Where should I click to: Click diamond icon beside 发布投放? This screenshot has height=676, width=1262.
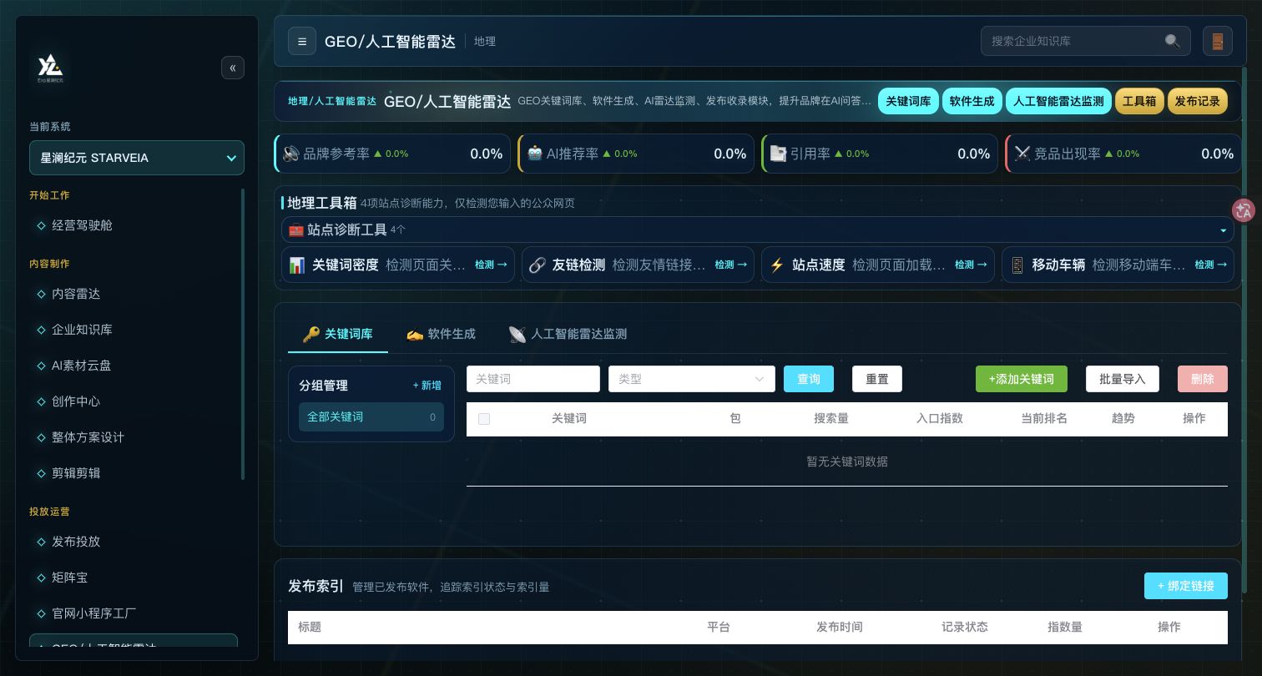coord(41,542)
